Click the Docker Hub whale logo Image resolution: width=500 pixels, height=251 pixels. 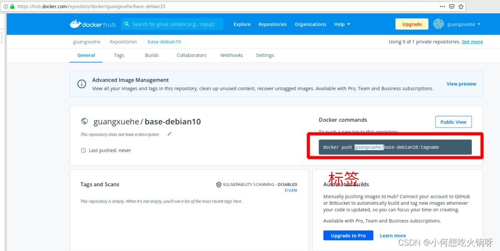(93, 24)
